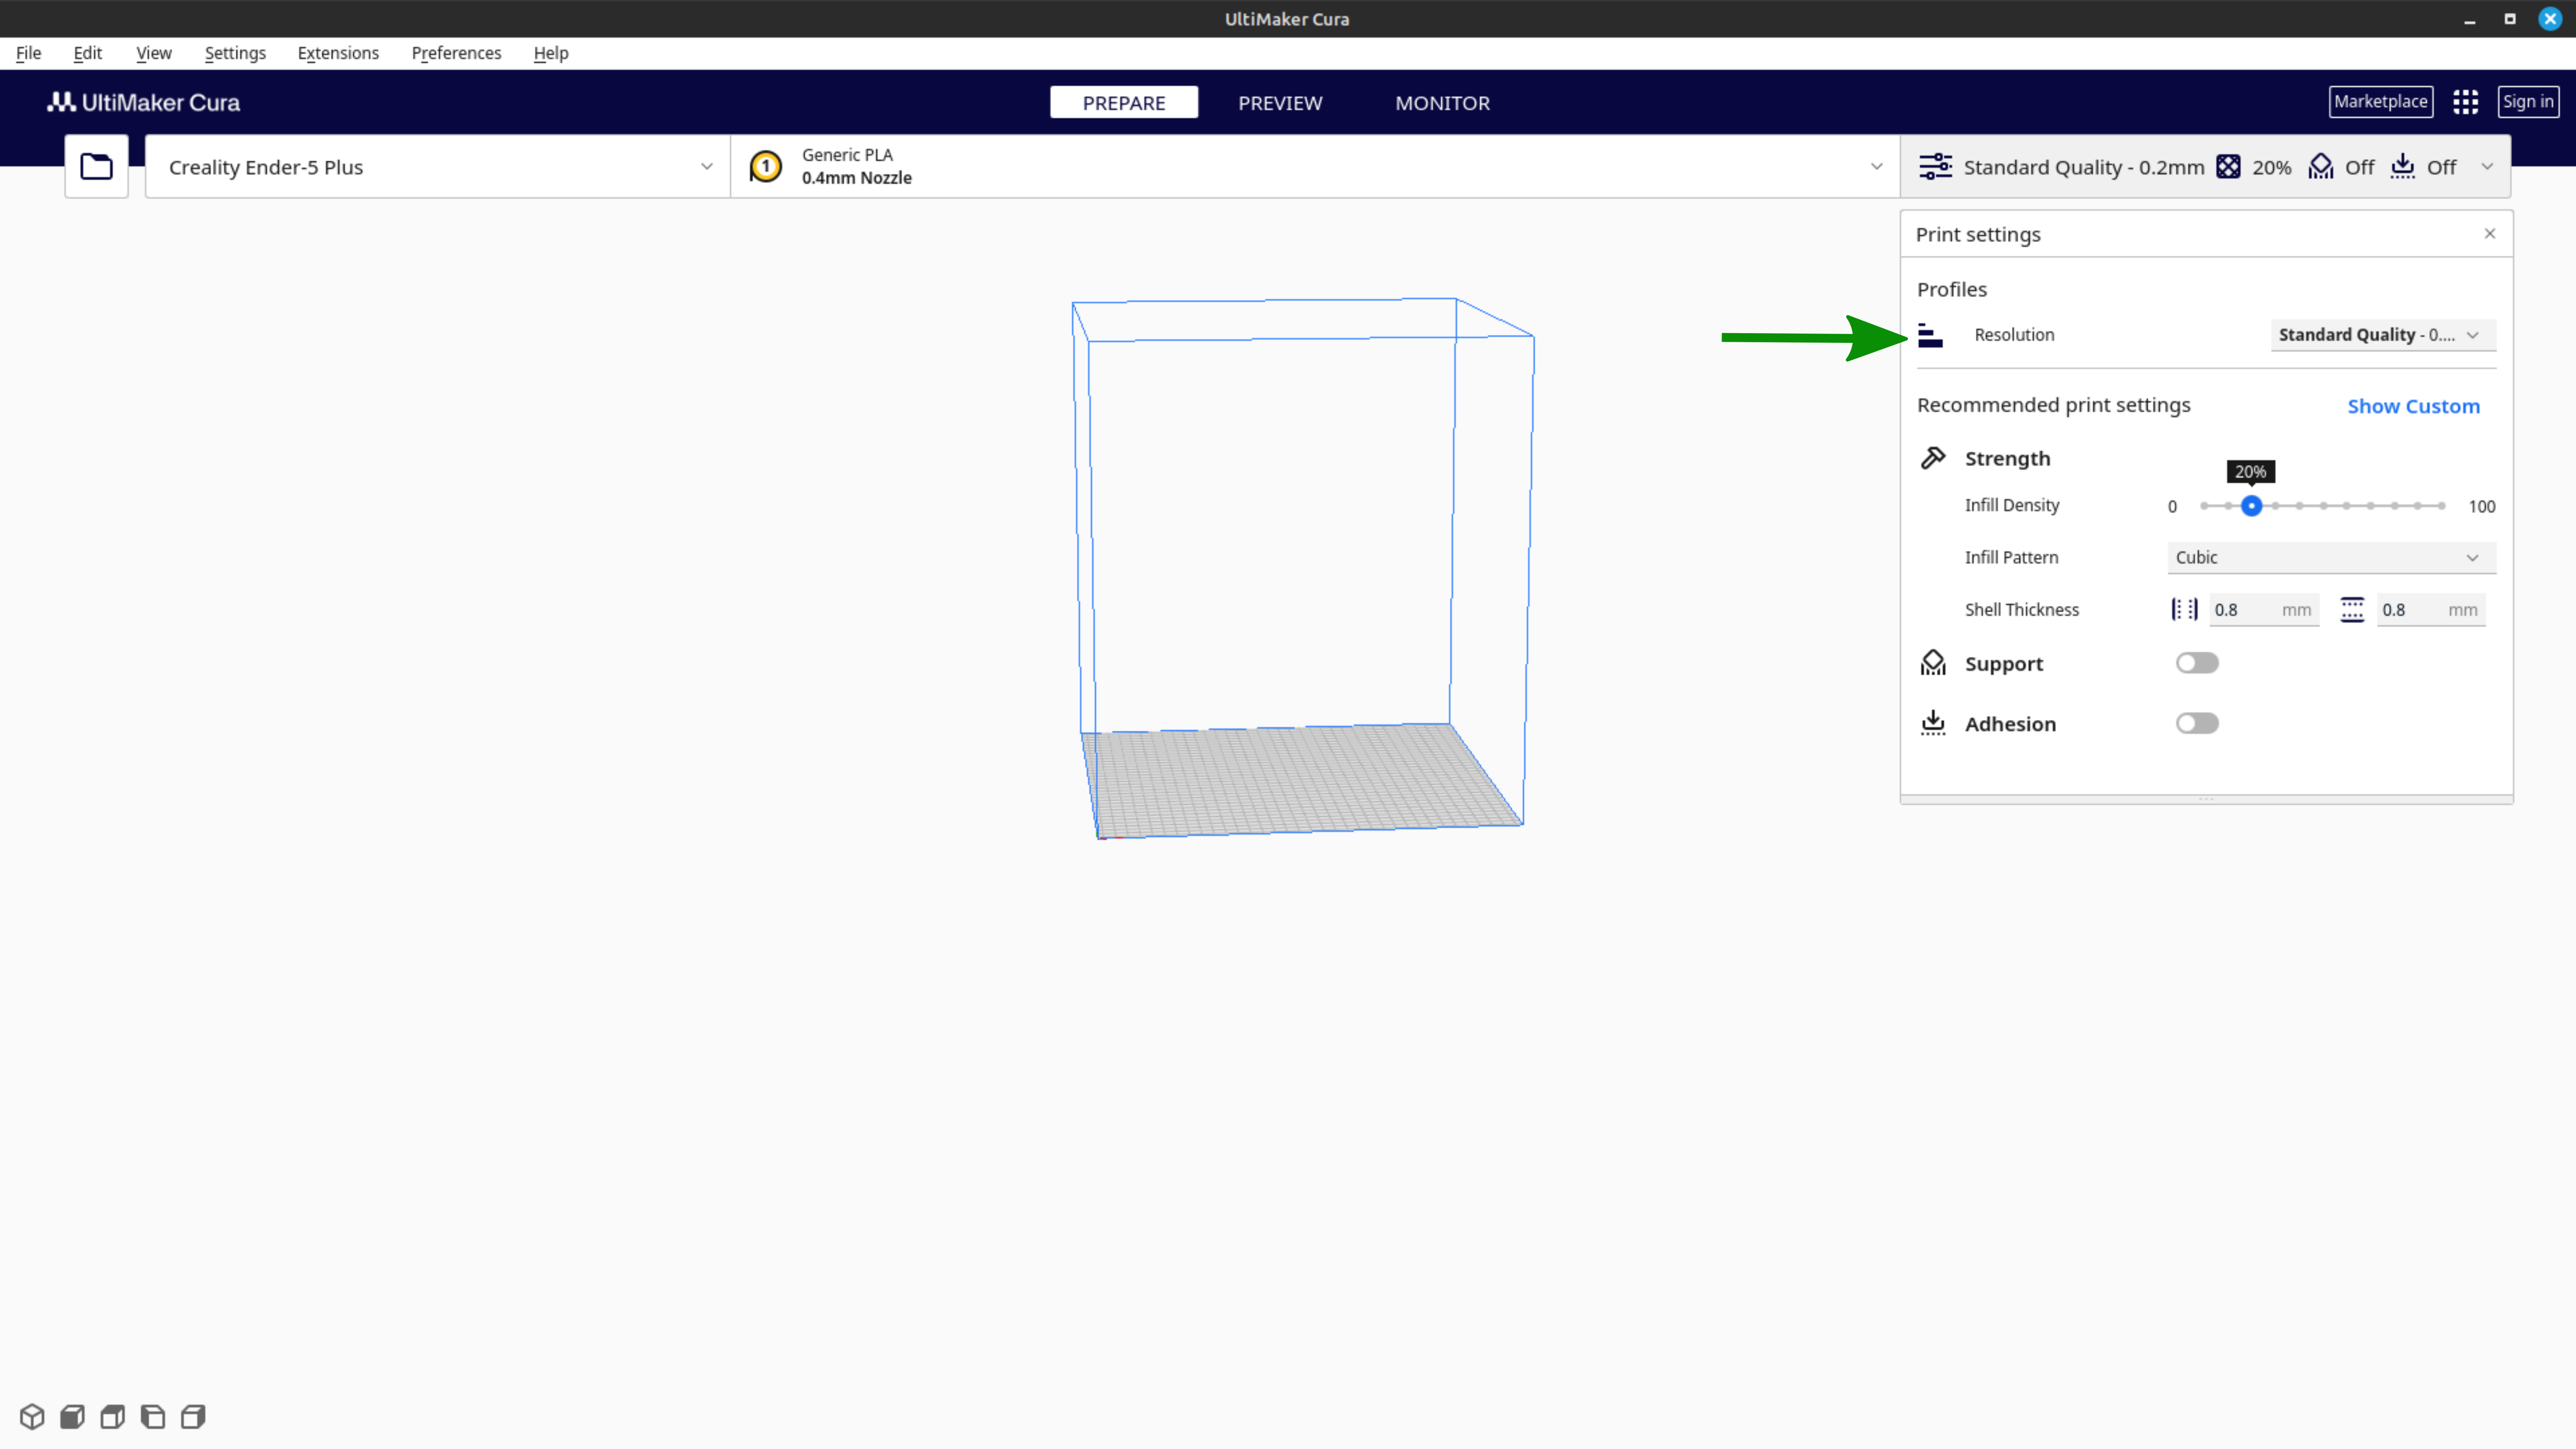
Task: Open the Standard Quality resolution dropdown
Action: 2383,335
